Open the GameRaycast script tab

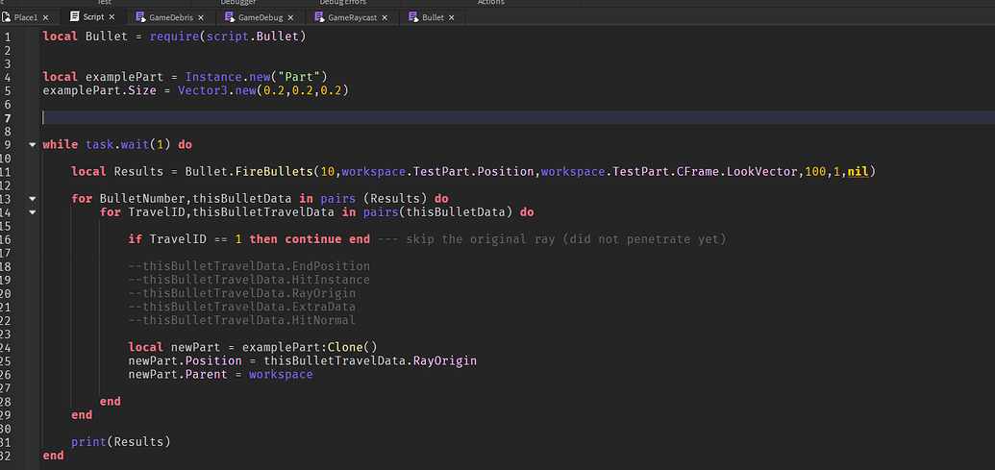(352, 17)
